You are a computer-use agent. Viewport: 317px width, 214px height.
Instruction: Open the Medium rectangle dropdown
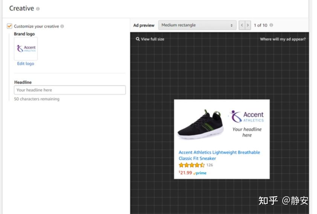click(197, 25)
